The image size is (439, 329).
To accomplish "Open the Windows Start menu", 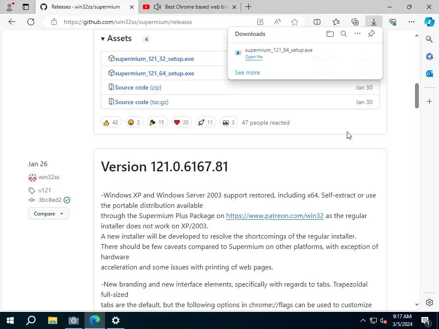I will pos(10,320).
